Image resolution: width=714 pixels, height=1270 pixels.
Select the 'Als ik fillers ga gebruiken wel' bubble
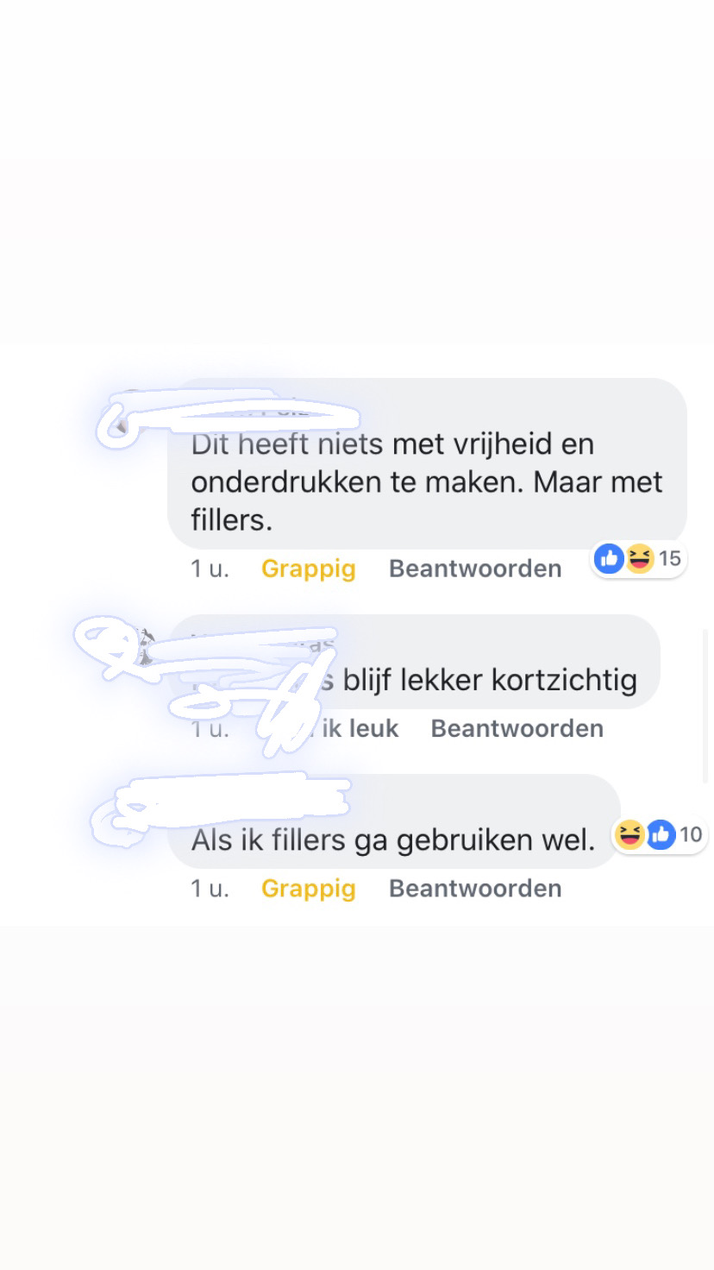point(394,821)
